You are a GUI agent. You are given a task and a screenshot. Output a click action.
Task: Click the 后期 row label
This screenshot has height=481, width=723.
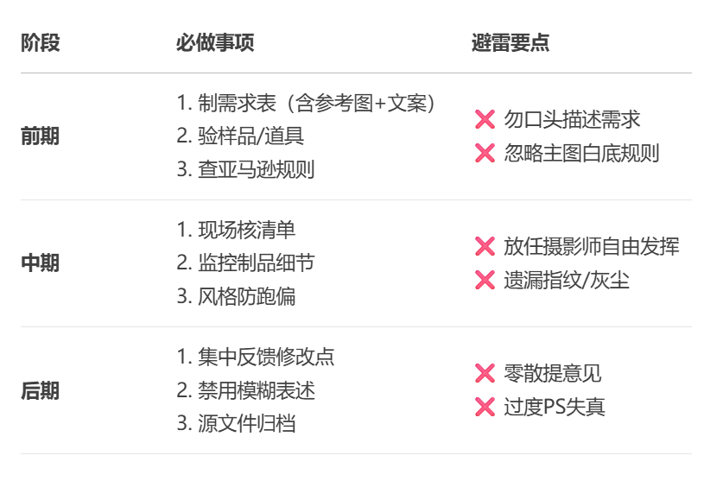tap(40, 390)
